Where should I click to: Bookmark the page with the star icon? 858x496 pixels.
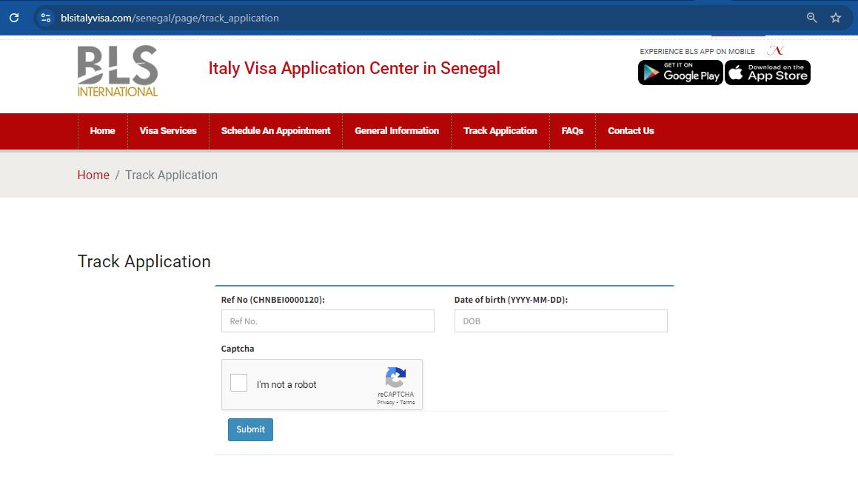(x=837, y=17)
